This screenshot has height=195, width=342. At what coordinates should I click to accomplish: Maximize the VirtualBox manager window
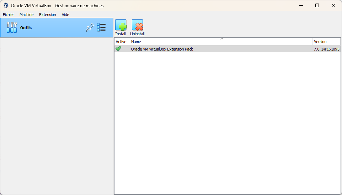point(317,5)
